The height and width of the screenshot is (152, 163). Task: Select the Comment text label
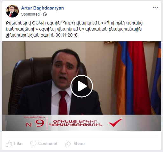click(48, 144)
